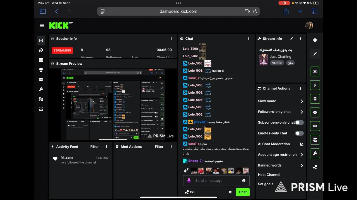Image resolution: width=357 pixels, height=200 pixels.
Task: Open the hamburger menu beside the Kick logo
Action: (42, 26)
